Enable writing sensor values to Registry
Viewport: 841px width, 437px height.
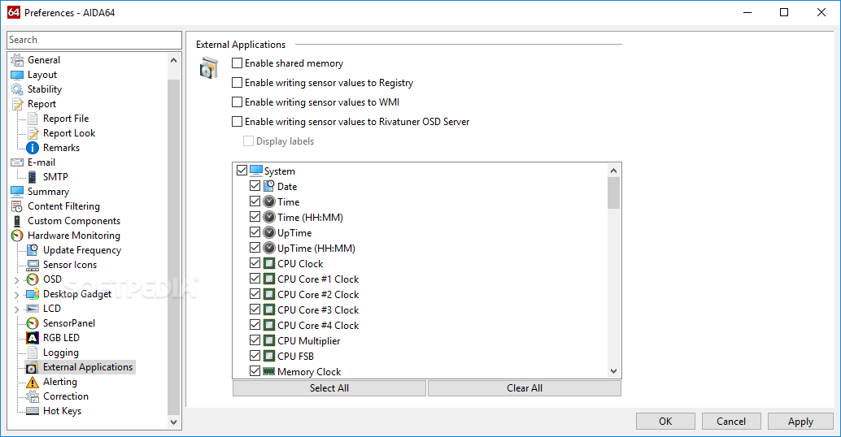(x=237, y=83)
